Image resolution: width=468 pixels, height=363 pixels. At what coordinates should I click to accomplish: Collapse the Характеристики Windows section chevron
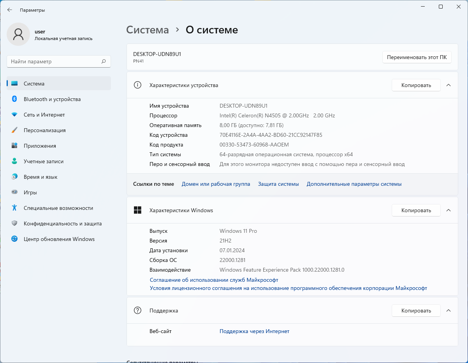coord(449,210)
